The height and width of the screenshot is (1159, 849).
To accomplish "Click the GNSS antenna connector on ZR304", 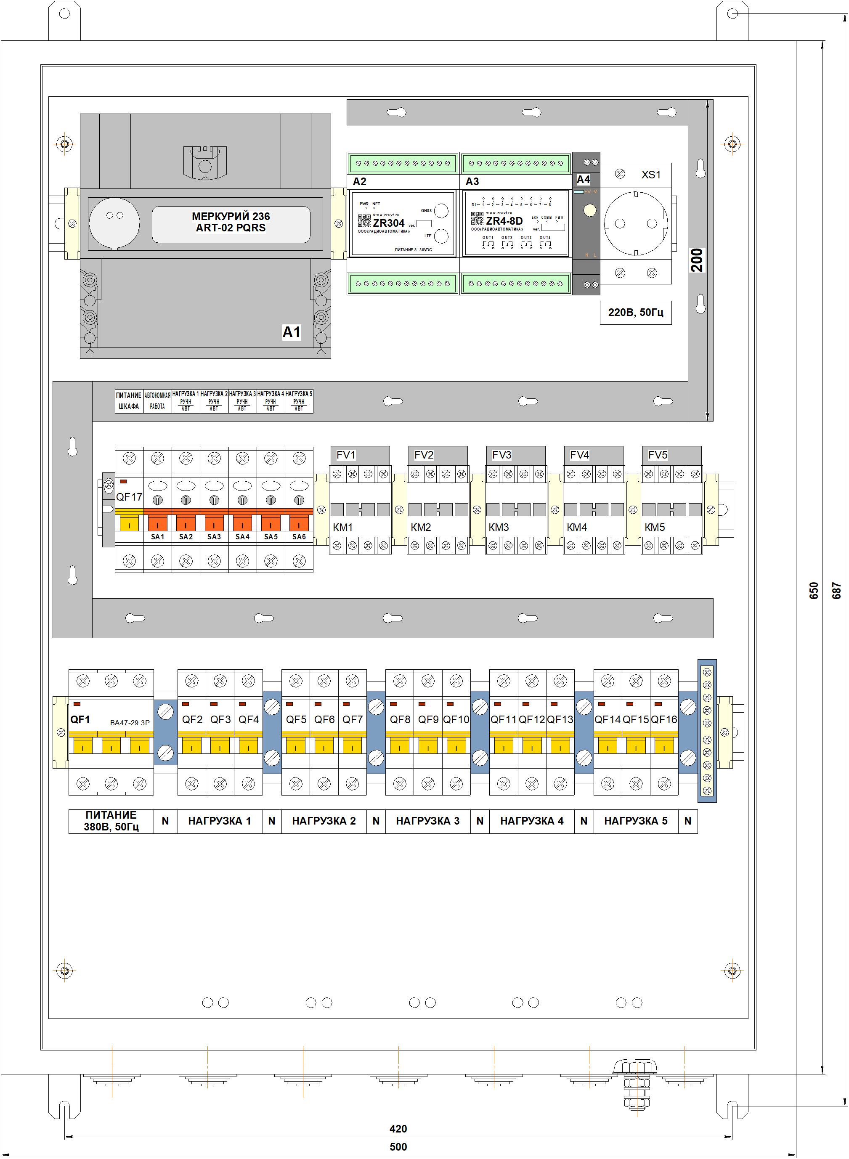I will pos(441,211).
